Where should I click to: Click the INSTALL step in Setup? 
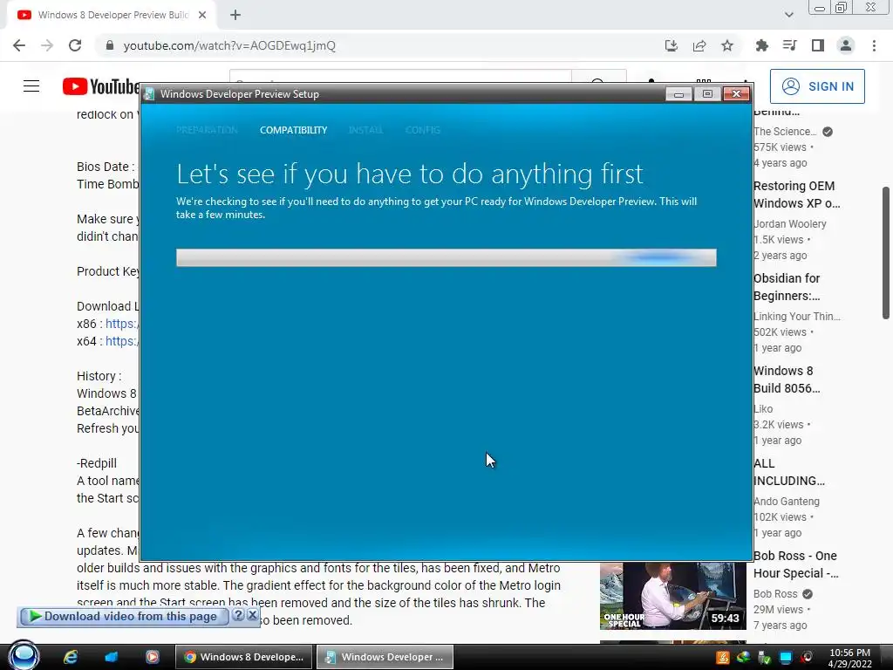pyautogui.click(x=365, y=130)
